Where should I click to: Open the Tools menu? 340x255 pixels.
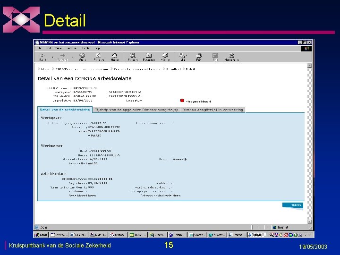point(85,48)
